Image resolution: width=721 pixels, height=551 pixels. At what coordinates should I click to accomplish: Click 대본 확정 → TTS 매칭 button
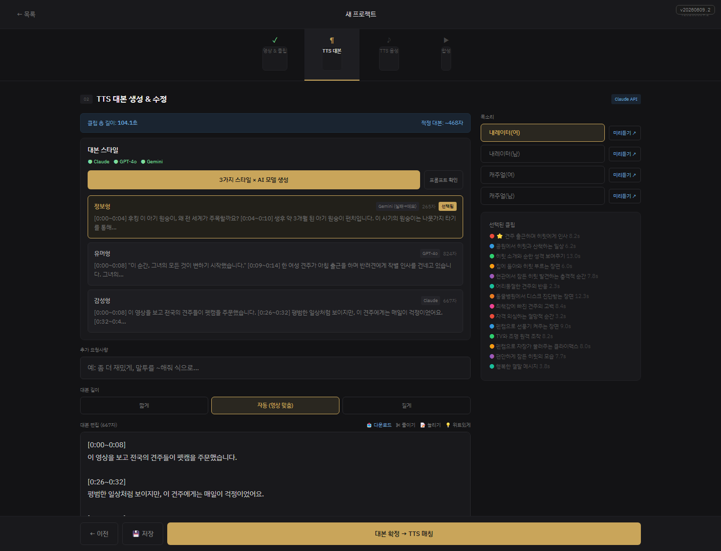(x=404, y=533)
